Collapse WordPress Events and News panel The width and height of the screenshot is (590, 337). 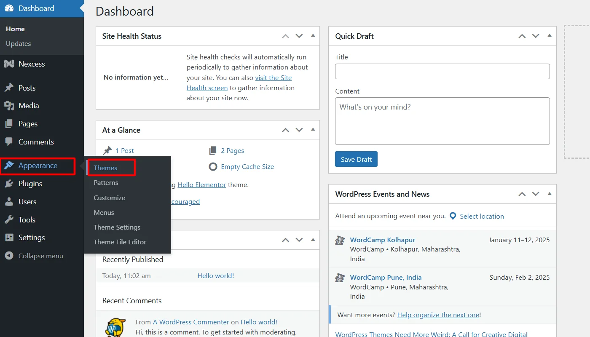click(549, 194)
